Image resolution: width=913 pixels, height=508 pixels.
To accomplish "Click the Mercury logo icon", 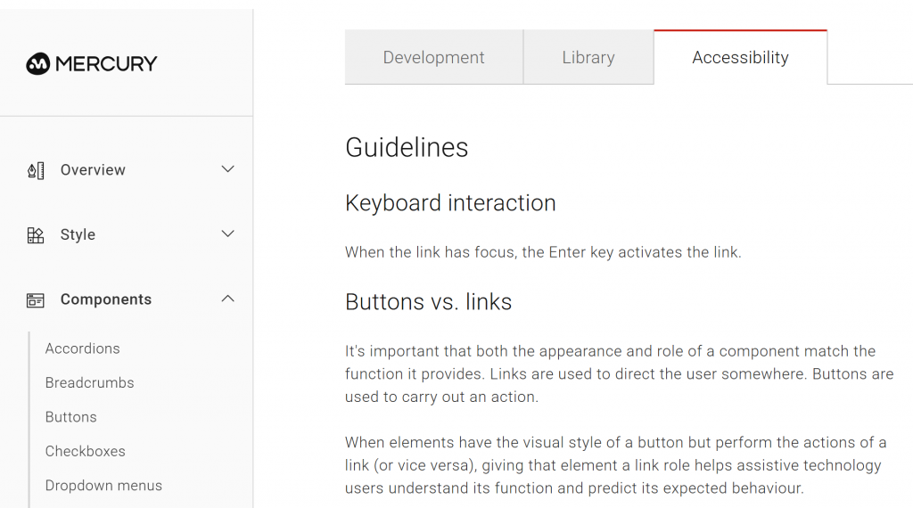I will click(x=37, y=63).
